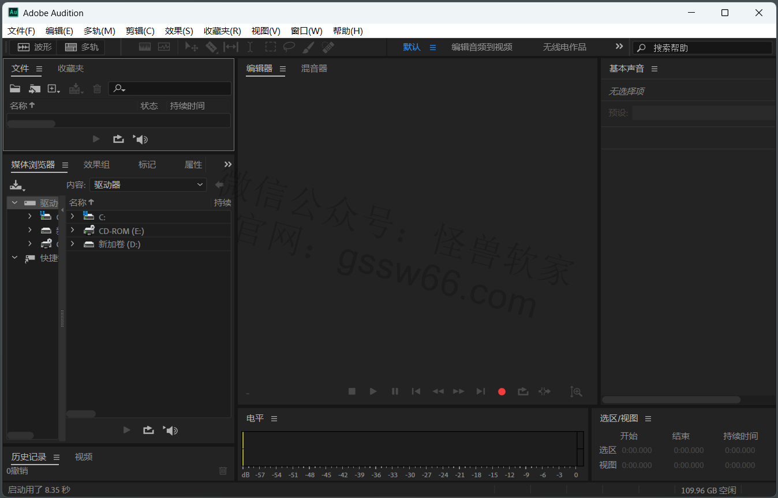Toggle auto-play speaker in media browser

click(170, 430)
